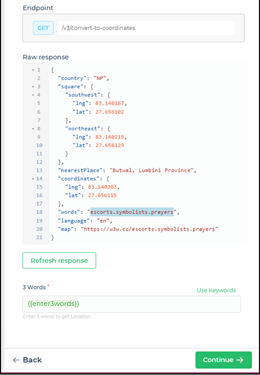The image size is (260, 375).
Task: Click line number 13 in the gutter
Action: 39,171
